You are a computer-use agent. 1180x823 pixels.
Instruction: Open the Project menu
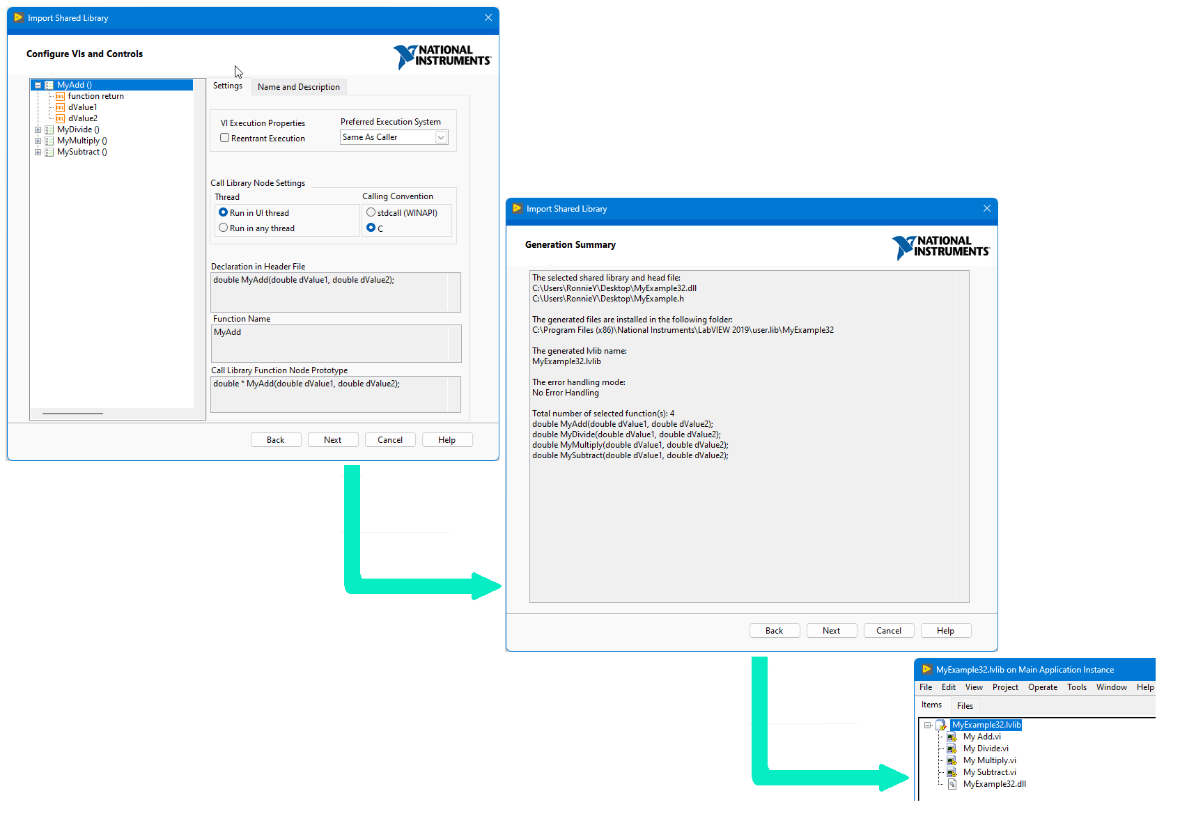point(1005,687)
